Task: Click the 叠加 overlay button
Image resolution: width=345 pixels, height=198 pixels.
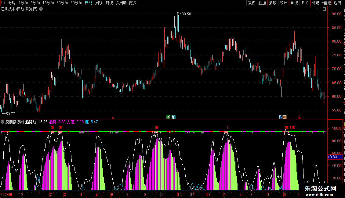Action: pyautogui.click(x=262, y=3)
